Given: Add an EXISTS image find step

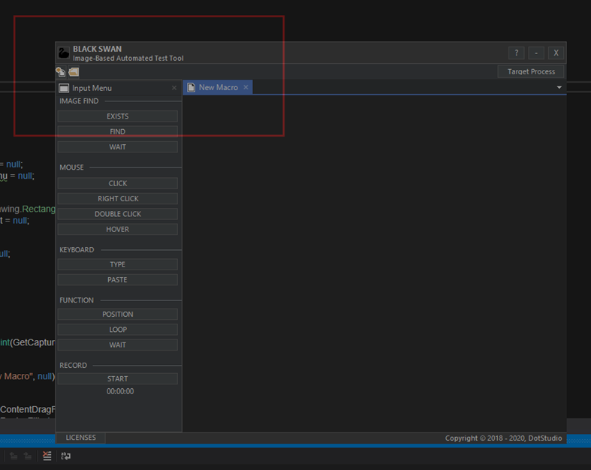Looking at the screenshot, I should tap(118, 116).
